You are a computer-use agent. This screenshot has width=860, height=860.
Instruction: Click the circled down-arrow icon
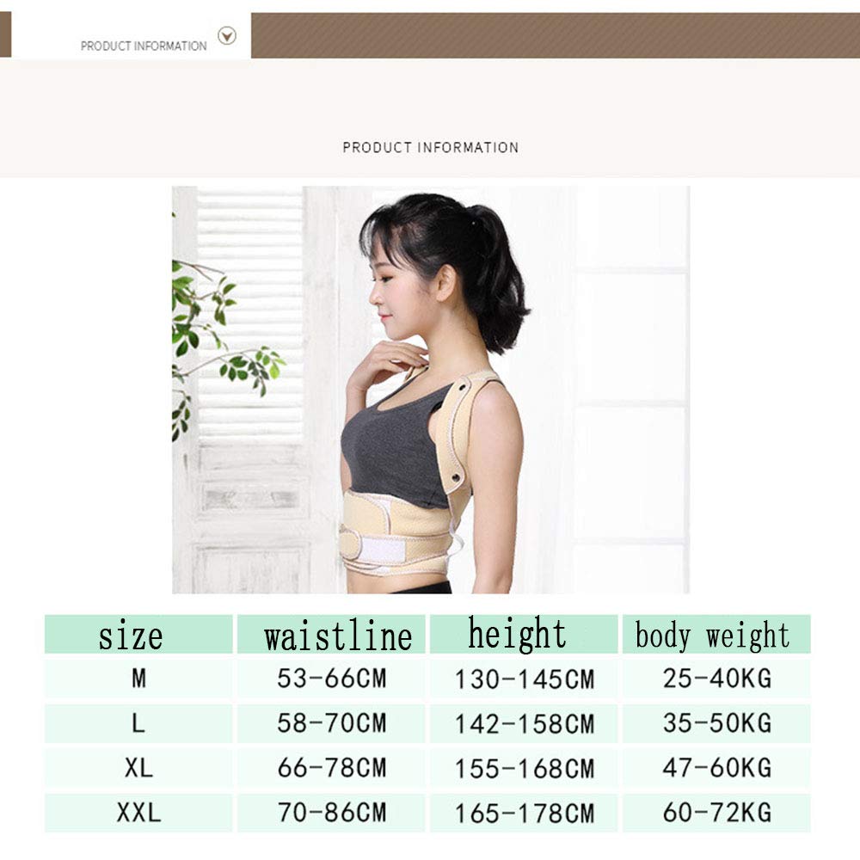[x=227, y=35]
